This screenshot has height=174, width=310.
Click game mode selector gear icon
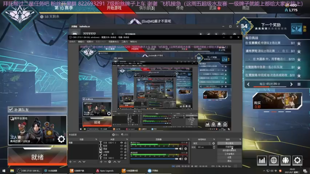(61, 139)
